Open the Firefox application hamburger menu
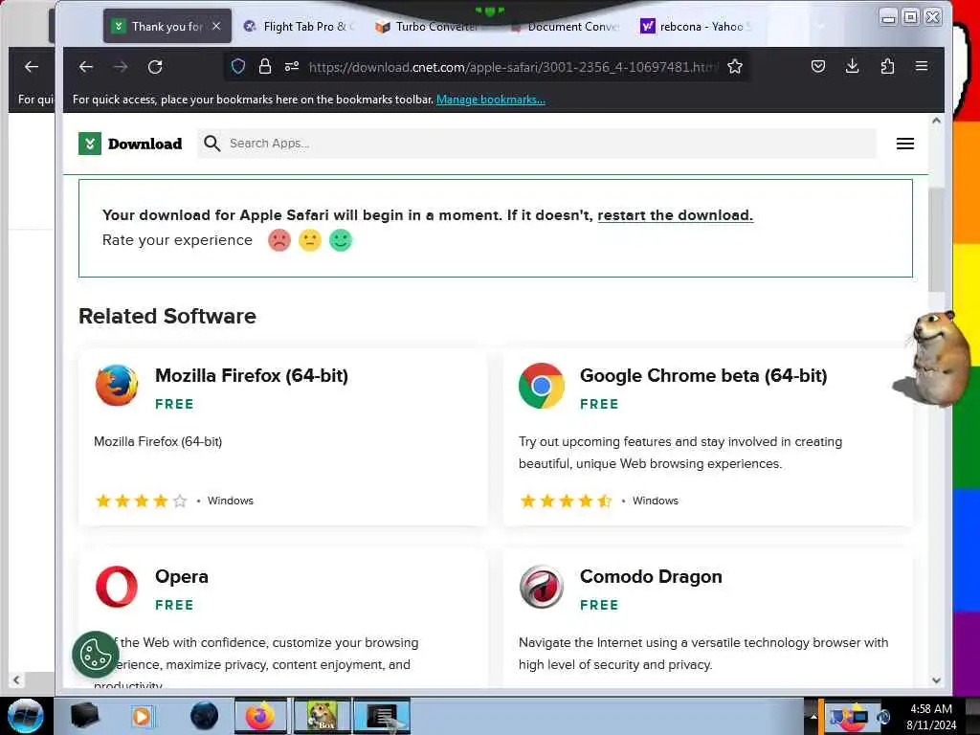This screenshot has height=735, width=980. click(922, 66)
